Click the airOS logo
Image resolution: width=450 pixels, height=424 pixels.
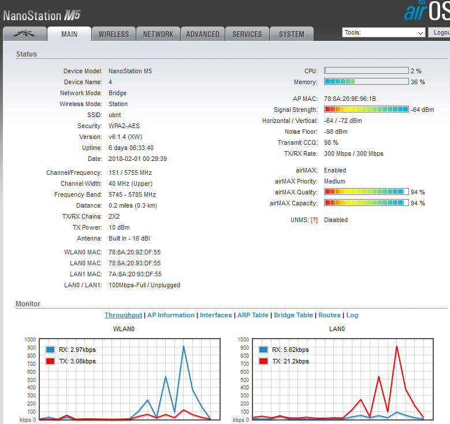click(x=426, y=12)
